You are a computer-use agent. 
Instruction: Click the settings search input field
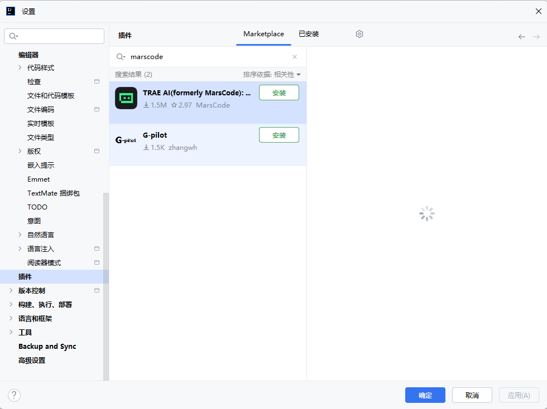pyautogui.click(x=59, y=36)
